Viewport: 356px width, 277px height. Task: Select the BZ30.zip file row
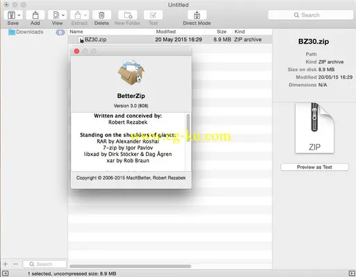(x=170, y=40)
